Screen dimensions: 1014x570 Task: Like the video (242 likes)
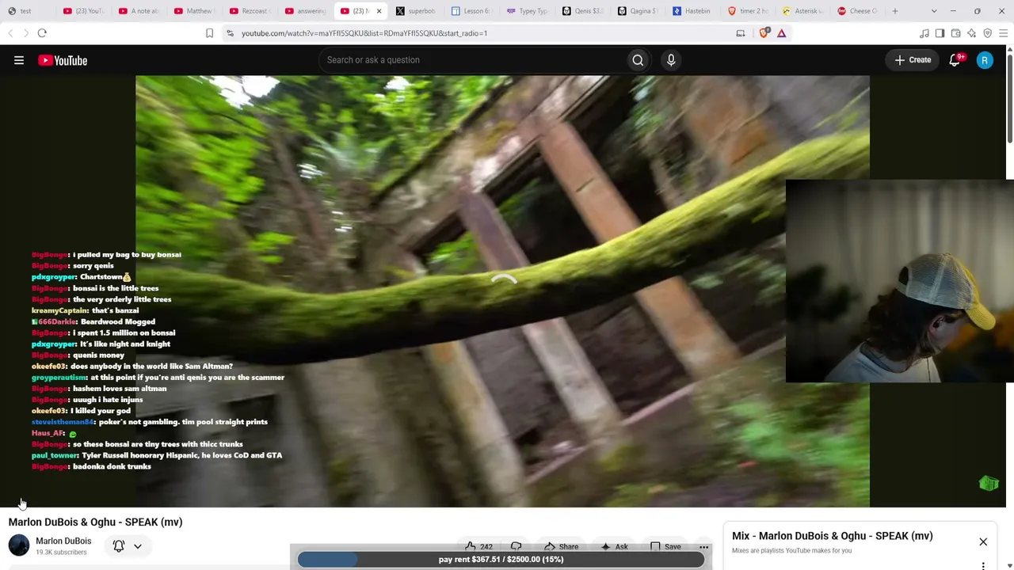point(479,546)
